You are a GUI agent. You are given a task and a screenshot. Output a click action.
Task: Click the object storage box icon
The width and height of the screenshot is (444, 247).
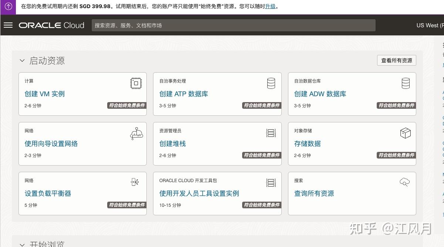[x=406, y=133]
